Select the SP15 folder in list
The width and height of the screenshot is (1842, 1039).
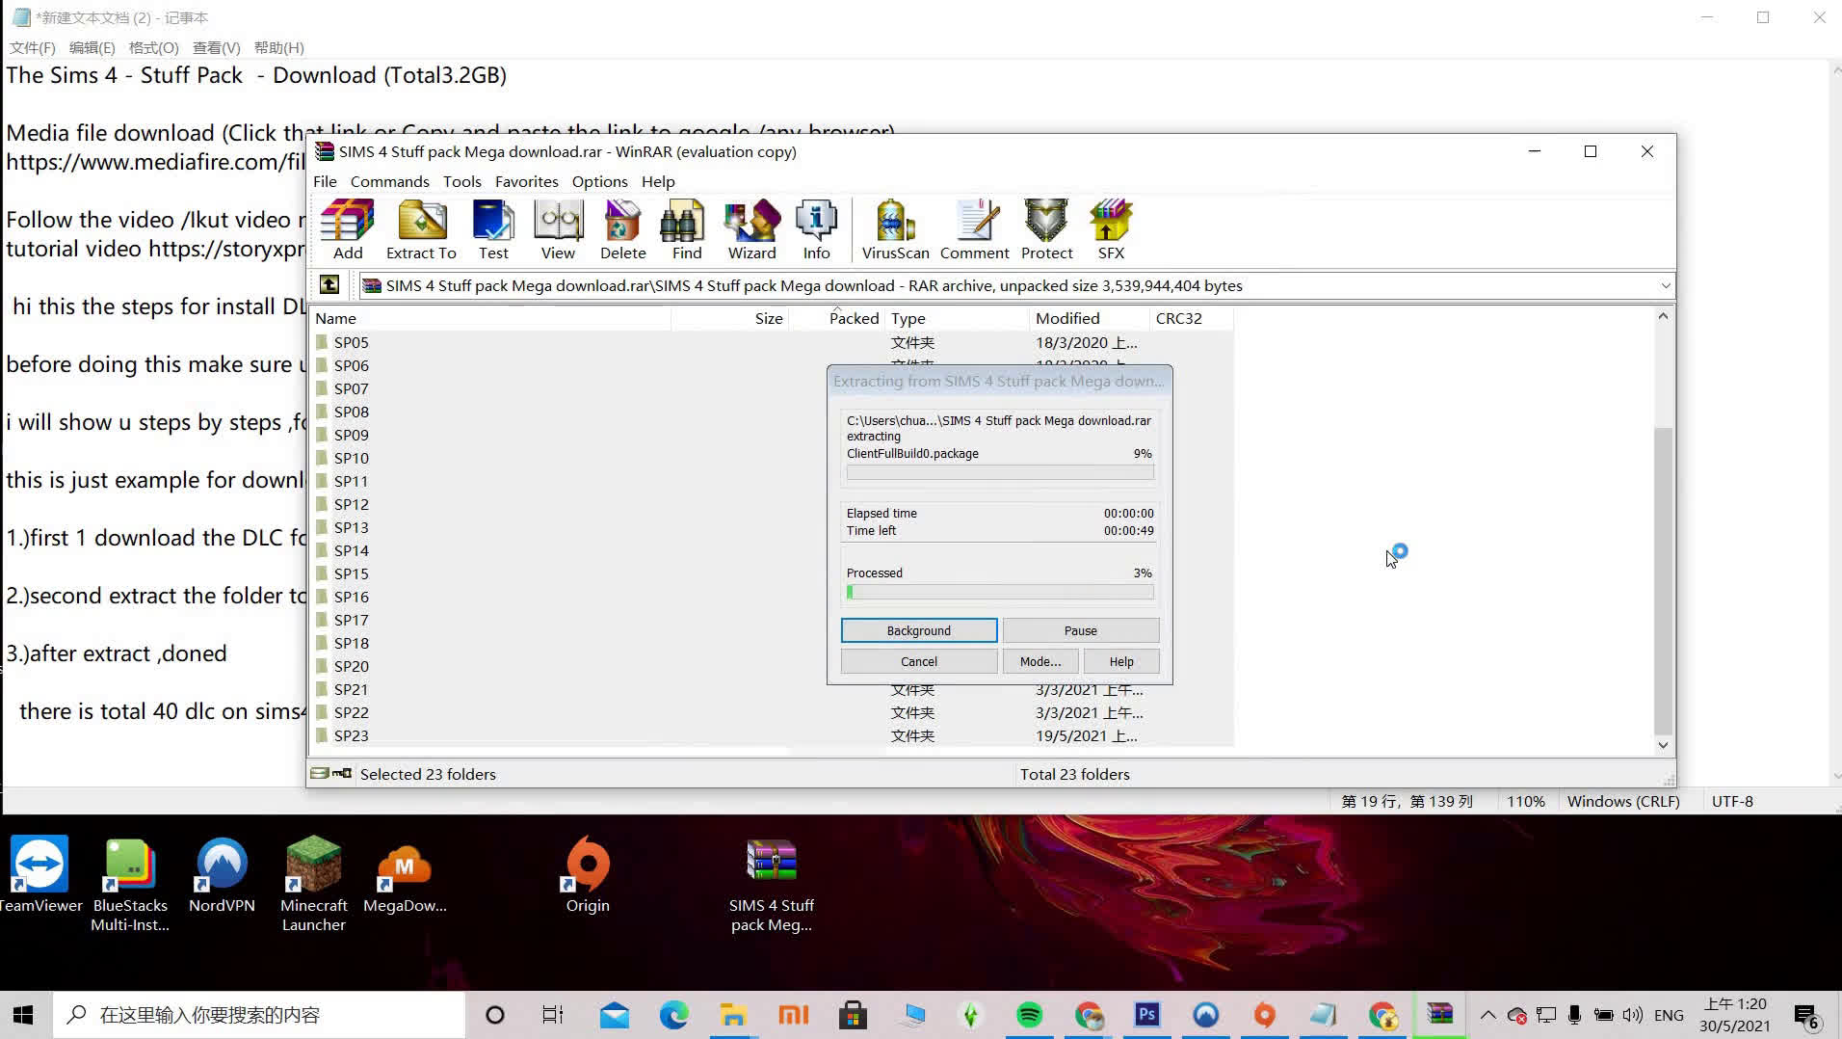[352, 573]
